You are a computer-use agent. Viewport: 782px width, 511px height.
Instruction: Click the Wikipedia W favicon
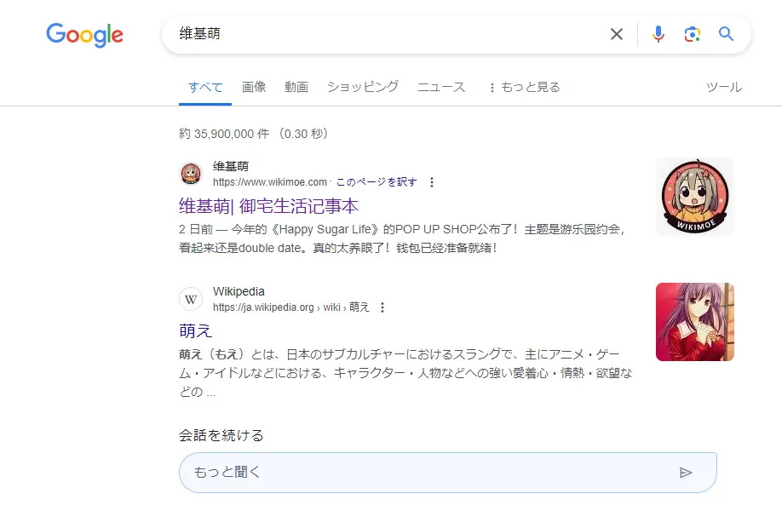coord(191,299)
